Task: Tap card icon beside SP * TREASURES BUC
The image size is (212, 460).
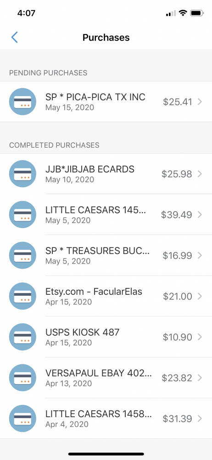Action: [23, 255]
